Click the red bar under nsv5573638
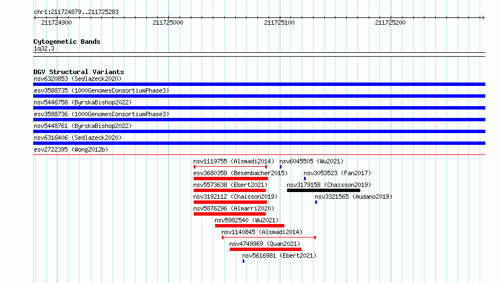Screen dimensions: 501x283 [230, 190]
